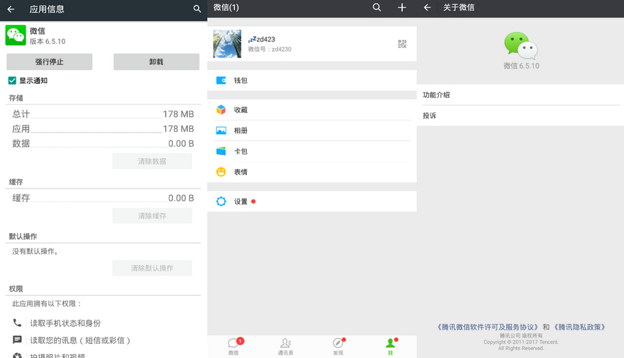Uncheck the 显示通知 checkbox
624x358 pixels.
point(12,81)
